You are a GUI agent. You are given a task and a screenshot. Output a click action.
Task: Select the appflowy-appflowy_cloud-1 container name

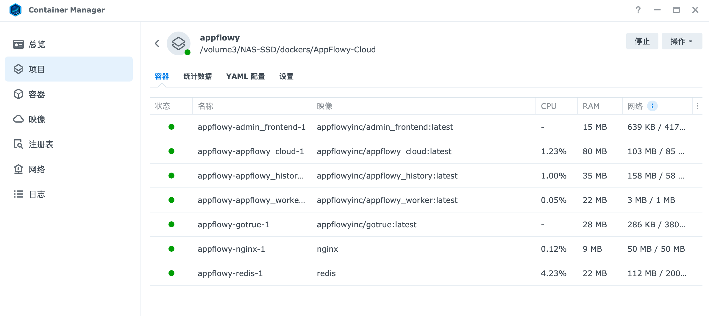coord(251,151)
